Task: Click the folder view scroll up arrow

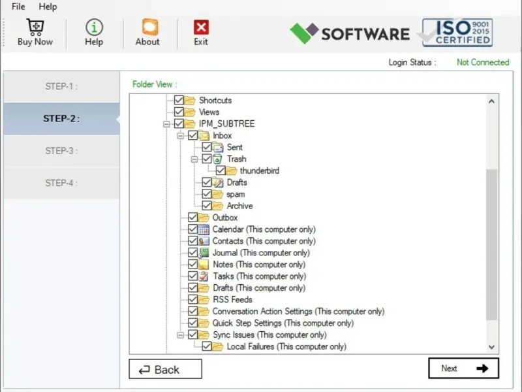Action: pos(491,101)
